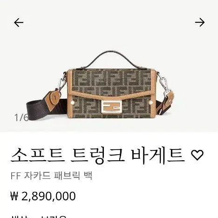Click the tan leather trim on flap

pos(112,96)
